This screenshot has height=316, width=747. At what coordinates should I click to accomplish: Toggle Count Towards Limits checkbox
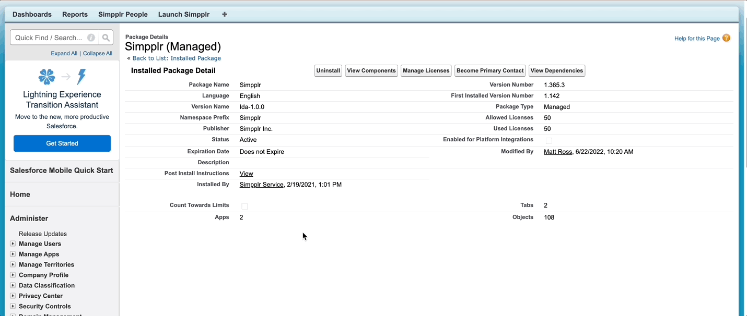point(244,206)
